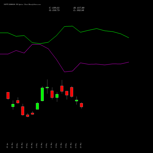The image size is (153, 153).
Task: Select the 08 May date label
Action: click(32, 145)
